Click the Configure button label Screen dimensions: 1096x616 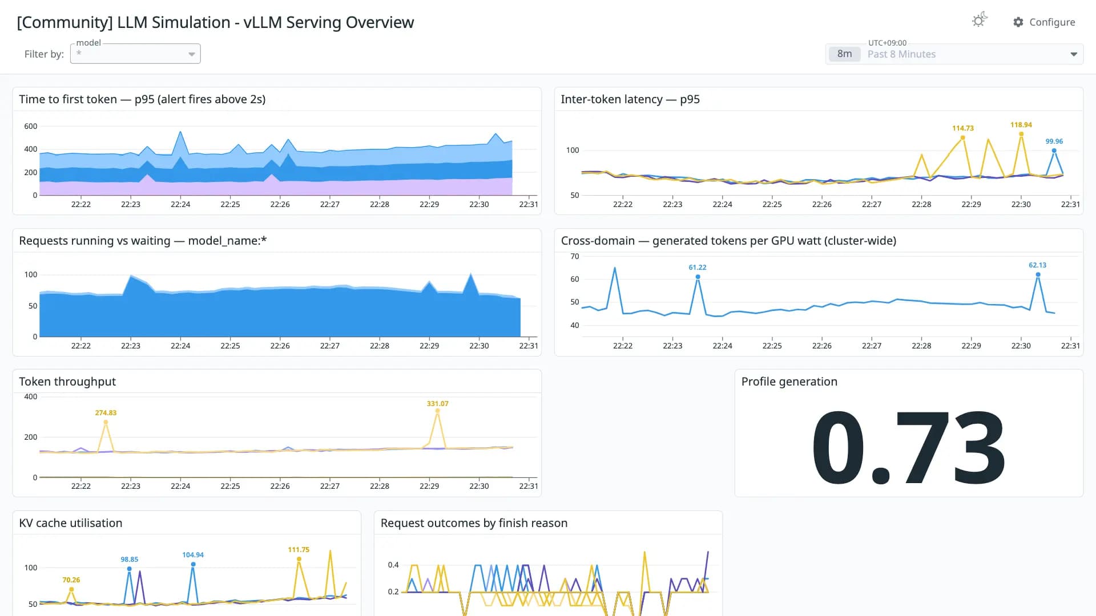(1052, 22)
